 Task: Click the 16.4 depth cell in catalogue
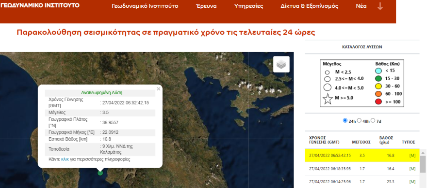coord(390,169)
